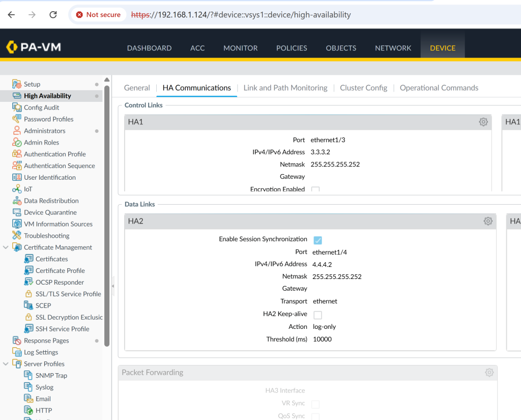Image resolution: width=521 pixels, height=420 pixels.
Task: Click the Setup icon in sidebar
Action: pyautogui.click(x=17, y=84)
